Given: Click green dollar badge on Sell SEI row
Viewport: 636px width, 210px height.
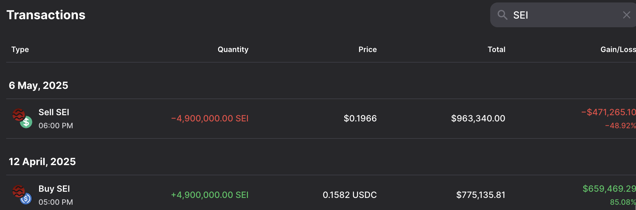Looking at the screenshot, I should click(26, 122).
